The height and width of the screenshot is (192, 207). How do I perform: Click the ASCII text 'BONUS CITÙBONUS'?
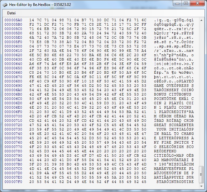(x=174, y=94)
